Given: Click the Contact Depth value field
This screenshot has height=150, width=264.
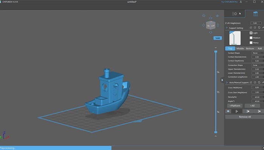Looking at the screenshot, I should (x=257, y=61).
